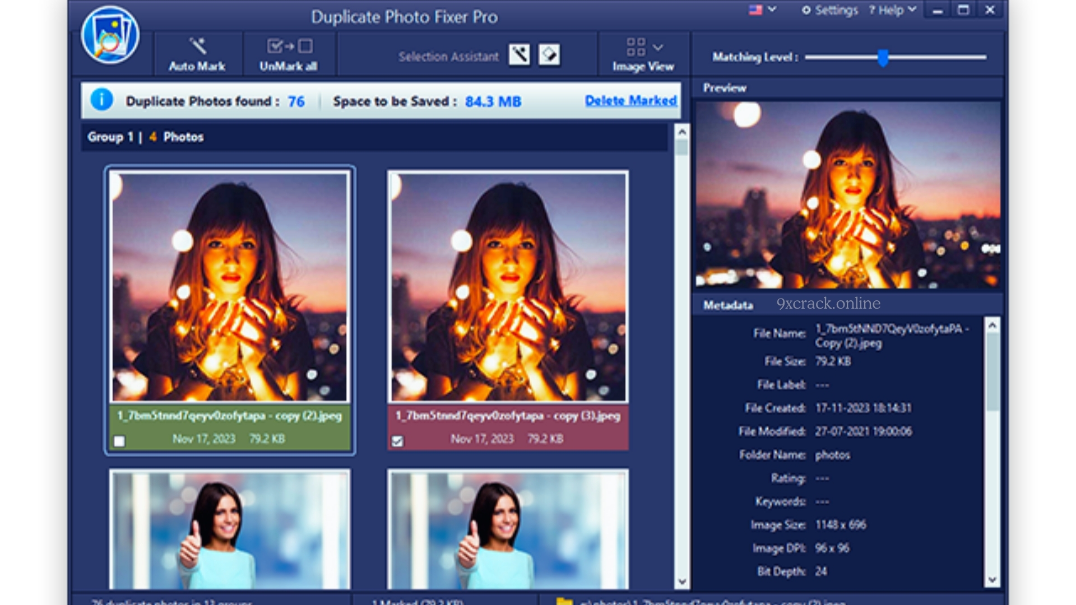1076x605 pixels.
Task: Click the 84.3 MB space value
Action: coord(493,101)
